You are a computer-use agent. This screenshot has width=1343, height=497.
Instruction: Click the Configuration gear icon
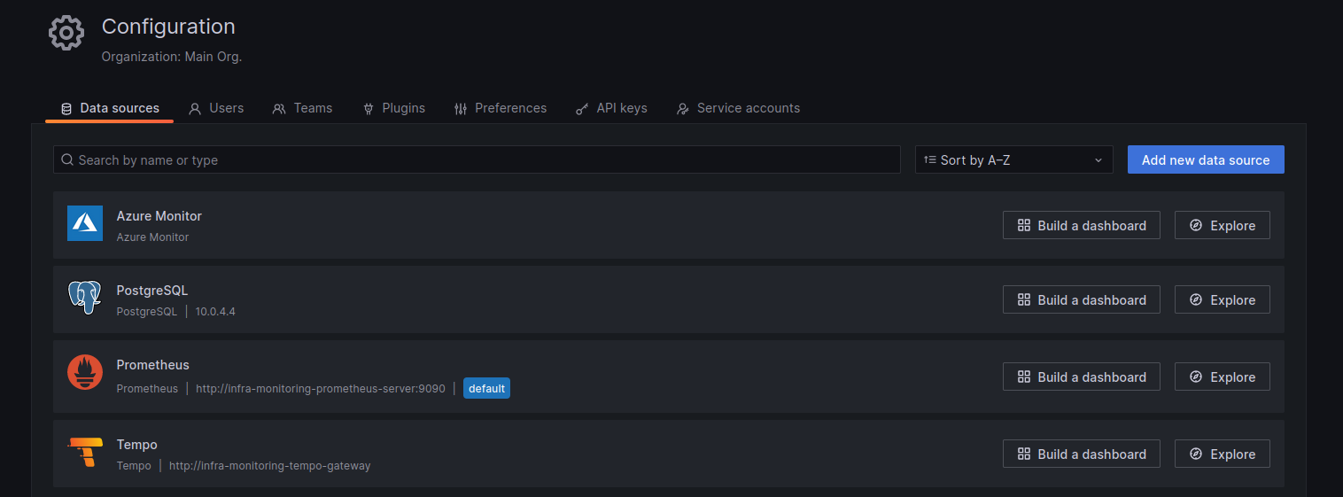pyautogui.click(x=66, y=33)
